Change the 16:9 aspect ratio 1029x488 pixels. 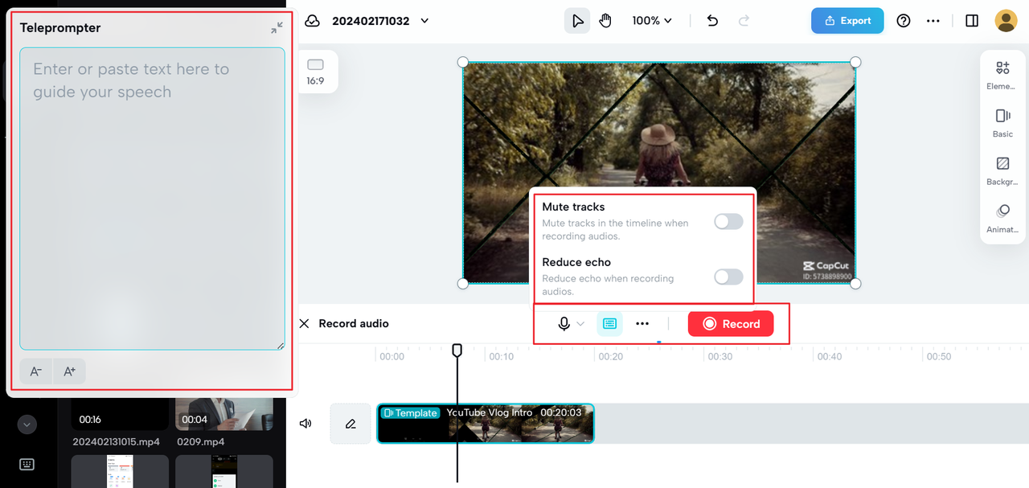315,72
